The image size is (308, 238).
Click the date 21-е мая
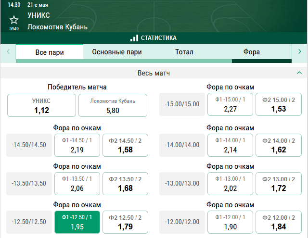click(x=38, y=5)
